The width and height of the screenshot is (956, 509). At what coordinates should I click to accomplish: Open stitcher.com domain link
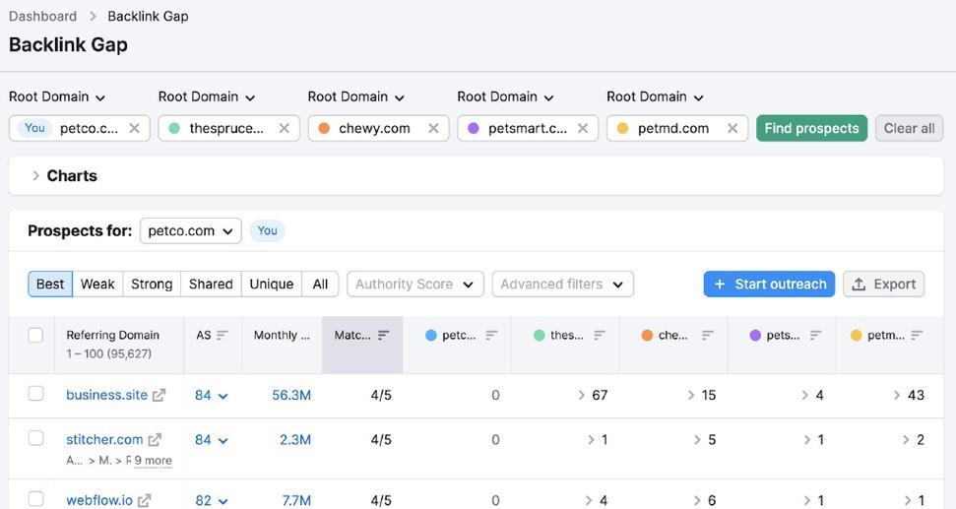104,439
